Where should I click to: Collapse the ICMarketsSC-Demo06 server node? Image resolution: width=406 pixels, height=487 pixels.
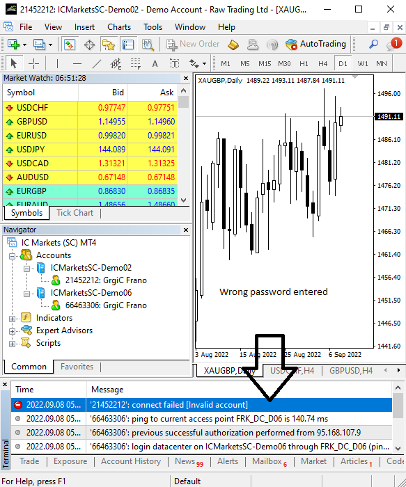click(x=27, y=294)
